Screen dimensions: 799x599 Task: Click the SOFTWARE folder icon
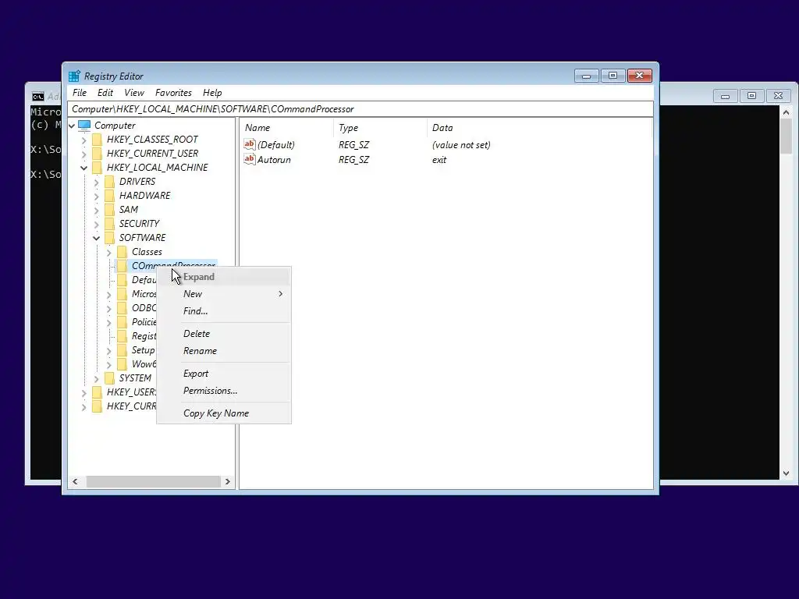point(109,238)
